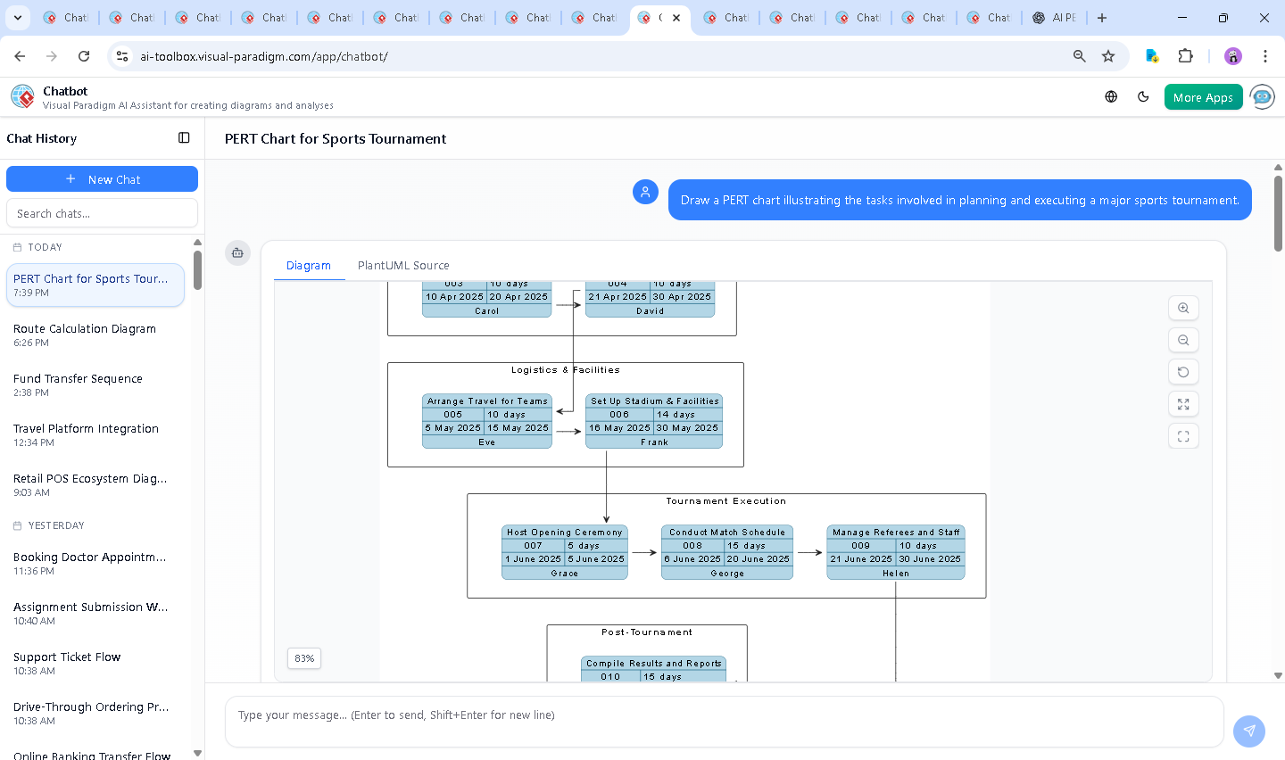The height and width of the screenshot is (760, 1285).
Task: Open the browser extensions menu
Action: tap(1185, 56)
